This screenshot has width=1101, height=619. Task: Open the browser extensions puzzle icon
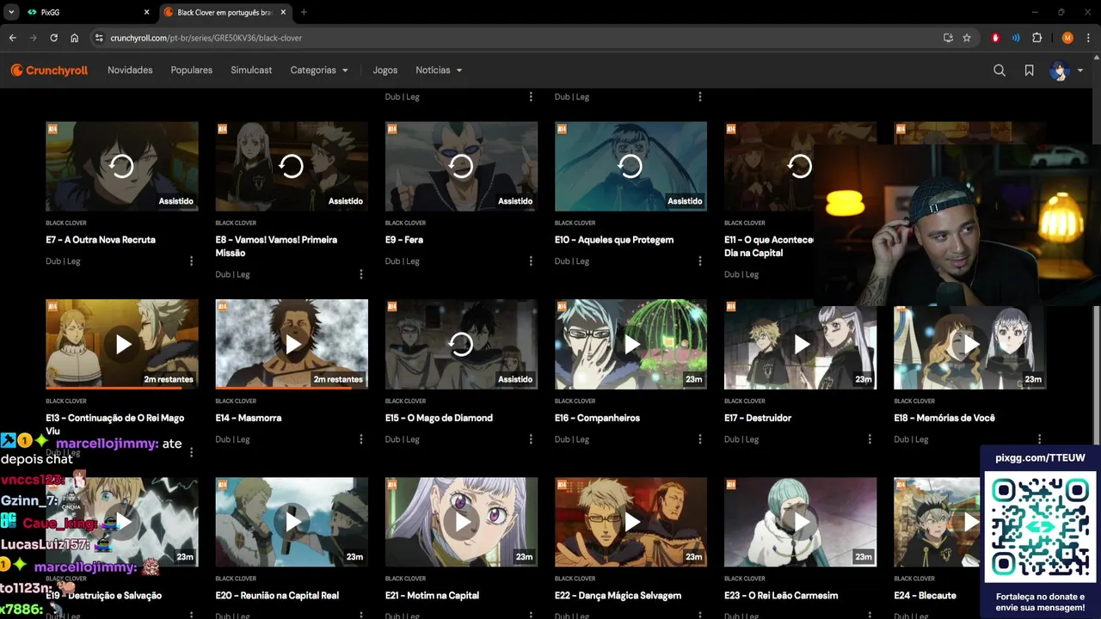tap(1037, 38)
